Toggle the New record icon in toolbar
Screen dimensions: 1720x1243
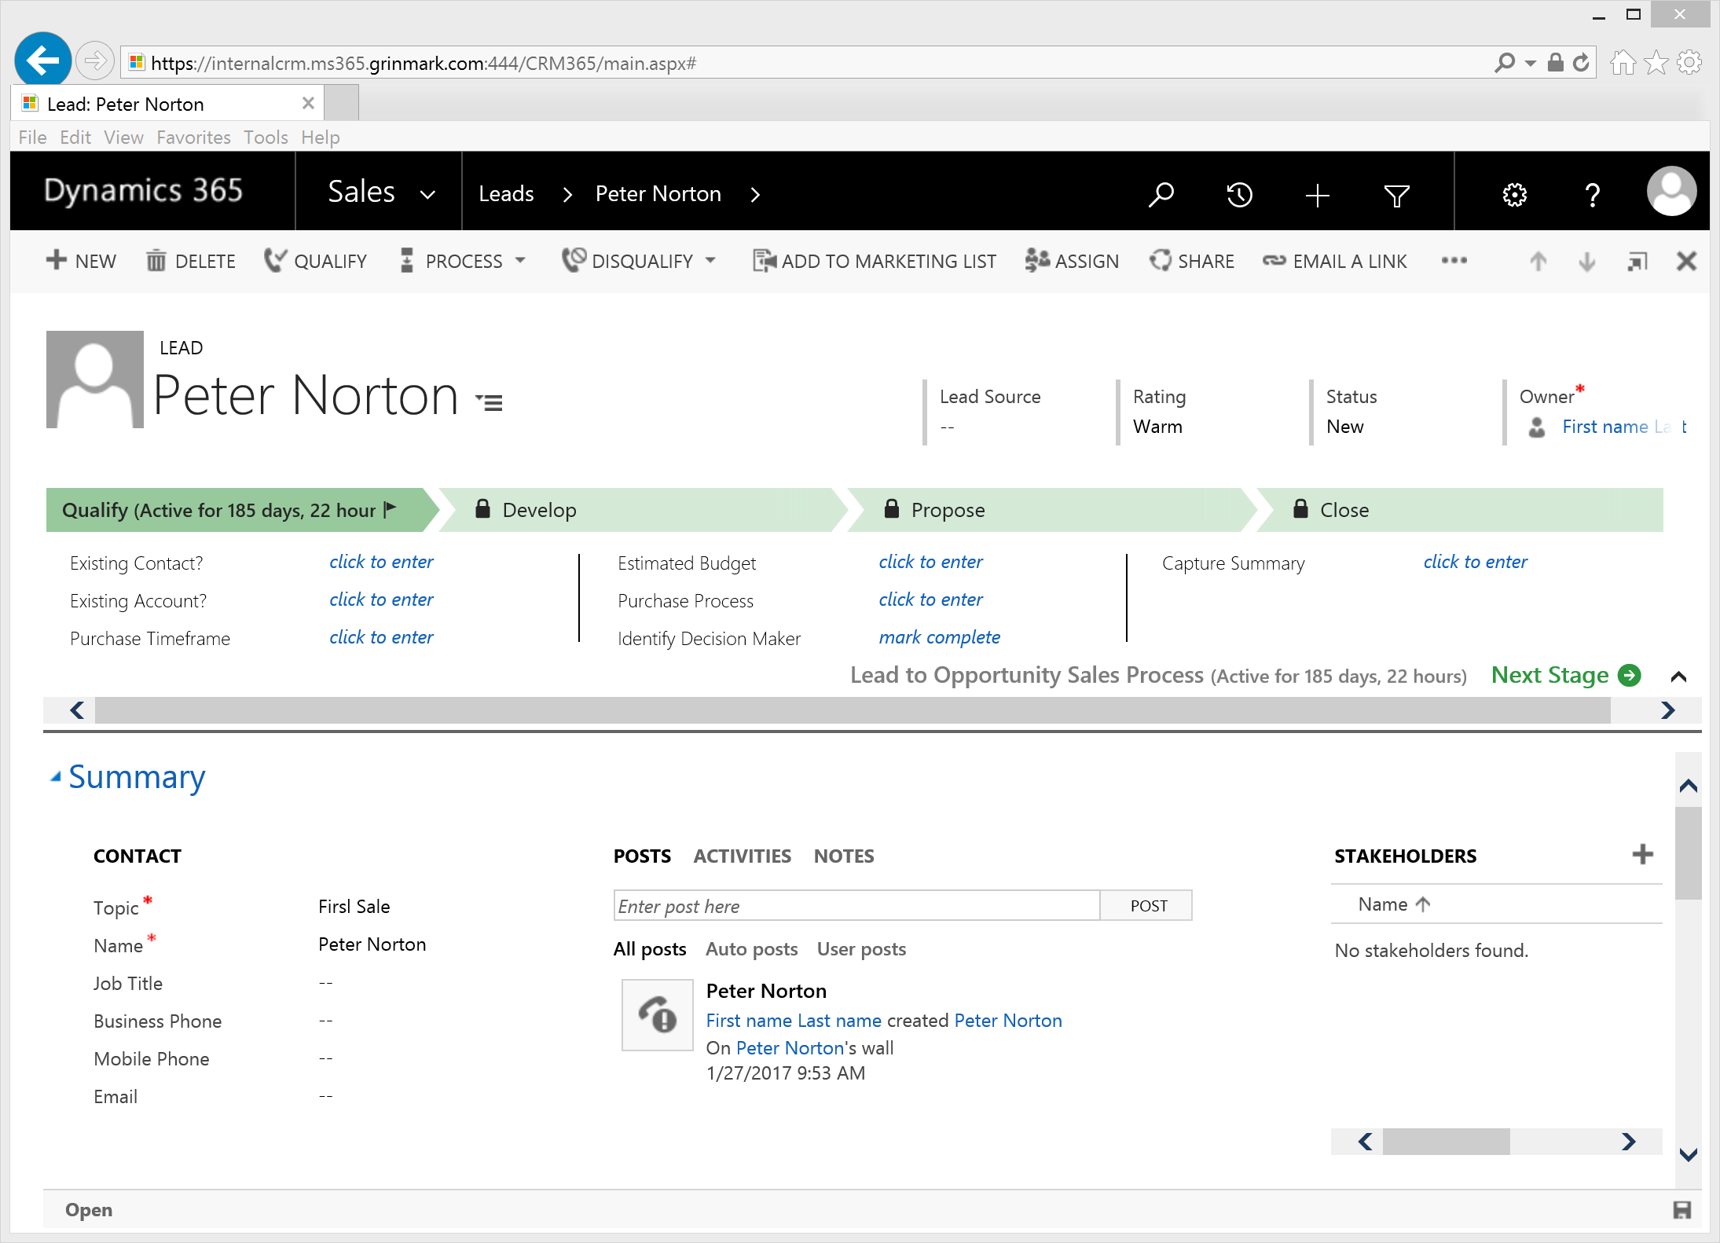pos(1318,195)
